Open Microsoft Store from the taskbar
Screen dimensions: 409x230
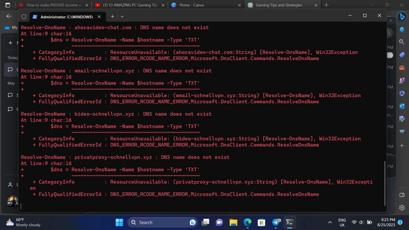[261, 222]
